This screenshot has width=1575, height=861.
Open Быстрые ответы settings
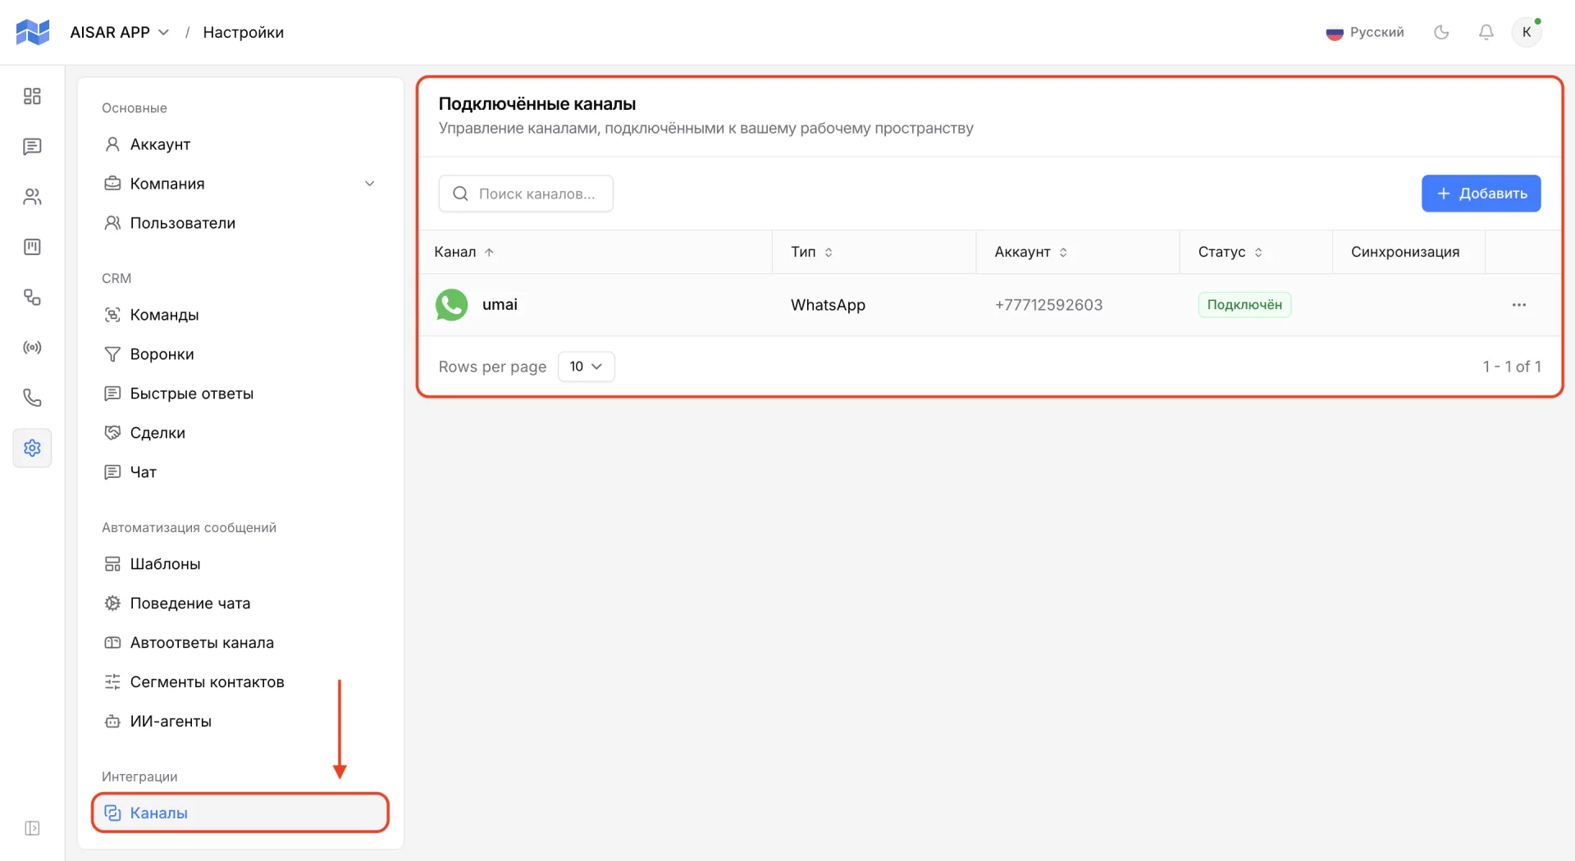(x=240, y=394)
